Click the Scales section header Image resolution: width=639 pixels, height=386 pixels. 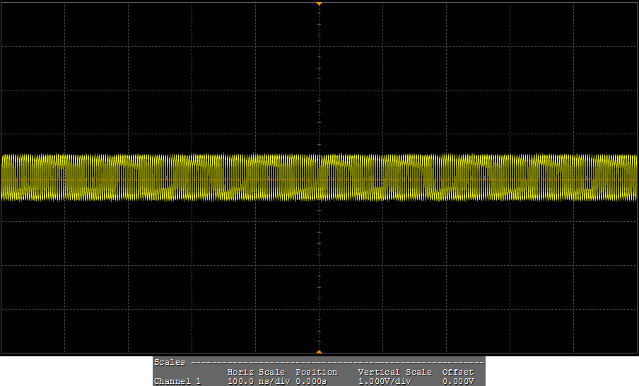point(170,362)
